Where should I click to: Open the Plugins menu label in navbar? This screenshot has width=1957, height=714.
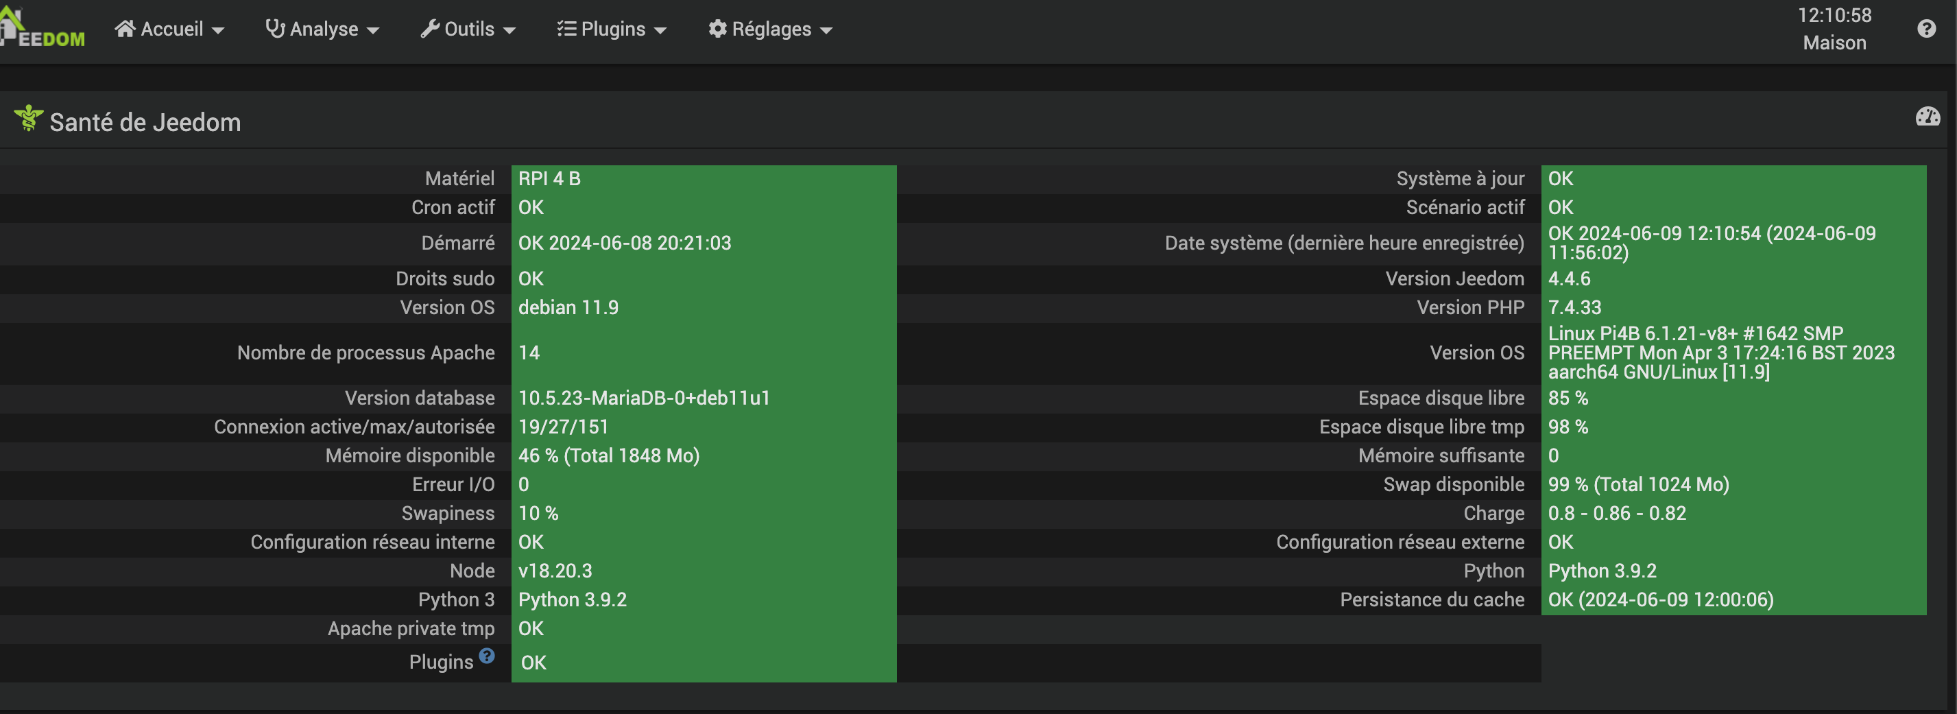point(612,29)
